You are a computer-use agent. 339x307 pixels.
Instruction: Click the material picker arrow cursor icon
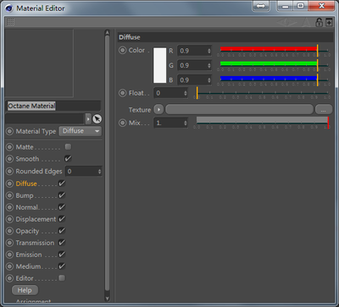97,119
